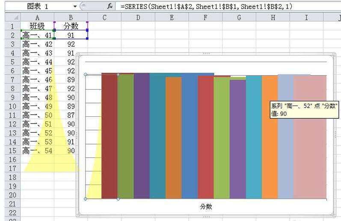This screenshot has height=221, width=341.
Task: Select the bright orange chart bar
Action: click(x=270, y=137)
